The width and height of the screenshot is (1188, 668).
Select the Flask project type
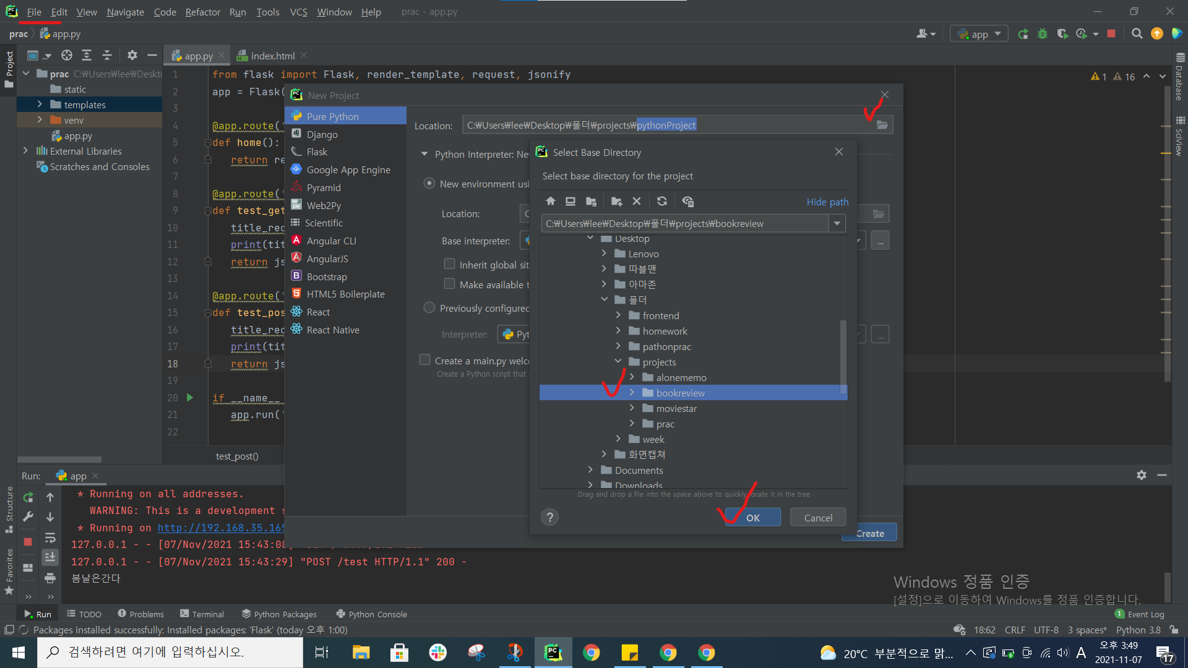pyautogui.click(x=317, y=152)
